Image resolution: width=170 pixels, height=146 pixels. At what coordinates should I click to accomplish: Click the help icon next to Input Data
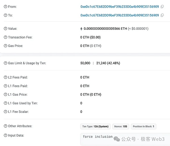(x=5, y=135)
